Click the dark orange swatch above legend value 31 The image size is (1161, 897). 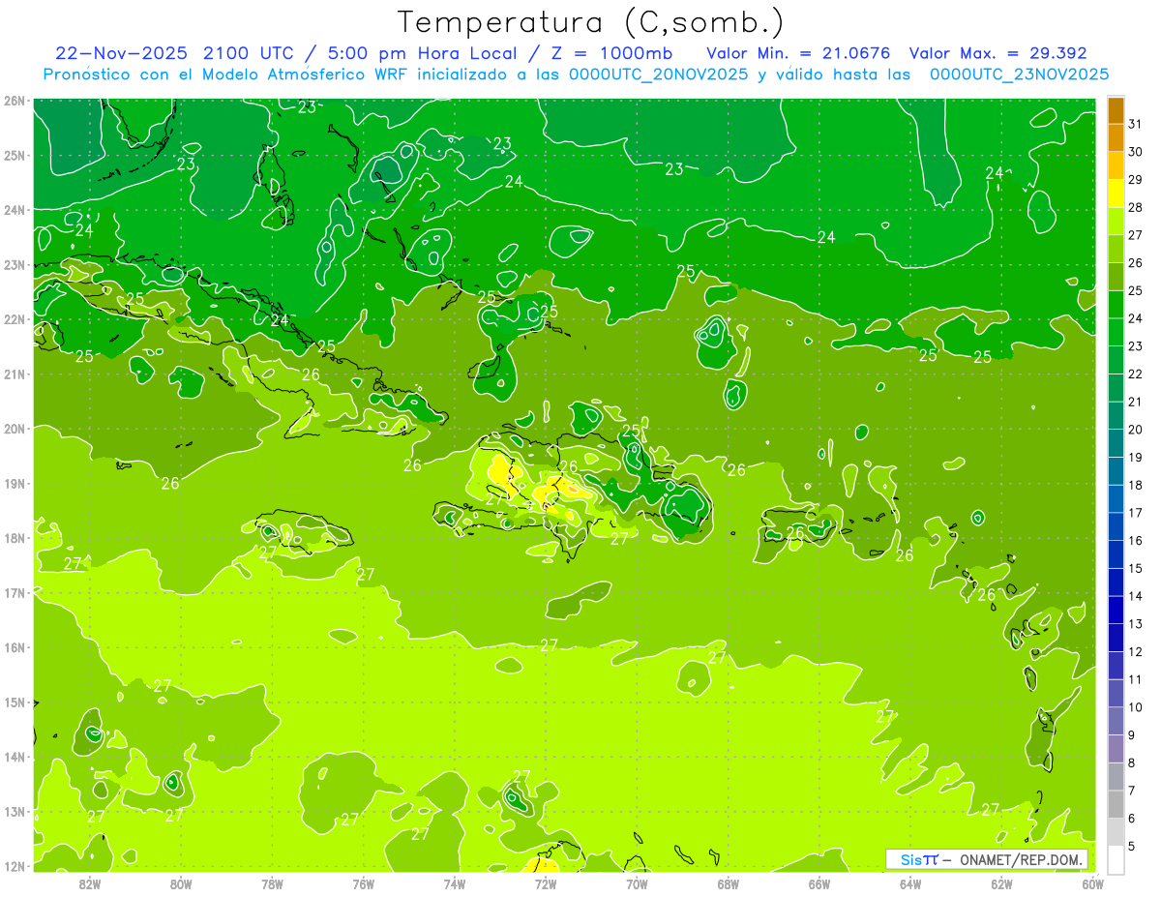coord(1116,109)
